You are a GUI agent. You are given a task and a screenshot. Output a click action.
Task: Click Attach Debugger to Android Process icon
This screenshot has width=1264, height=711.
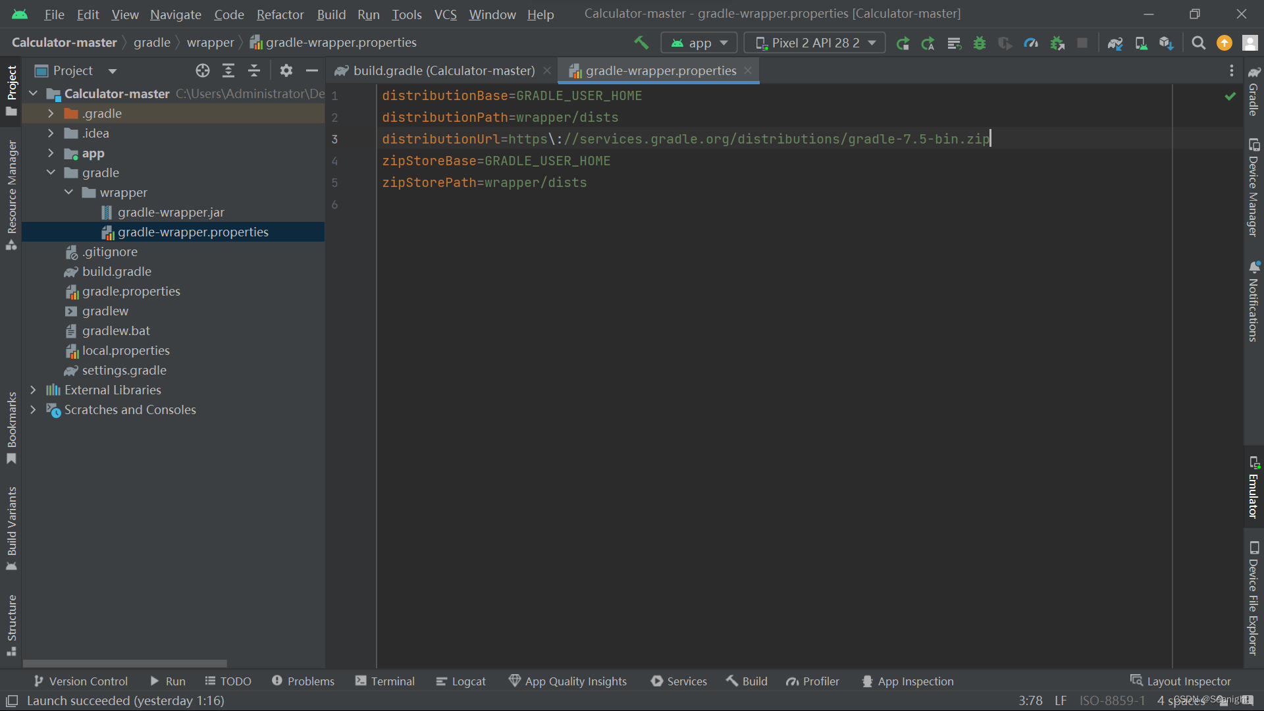[x=1057, y=43]
